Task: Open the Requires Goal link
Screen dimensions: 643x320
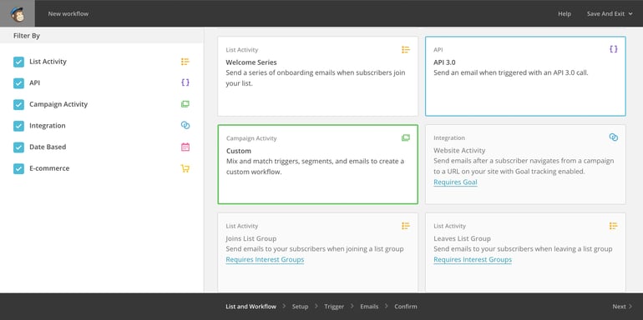Action: [x=455, y=182]
